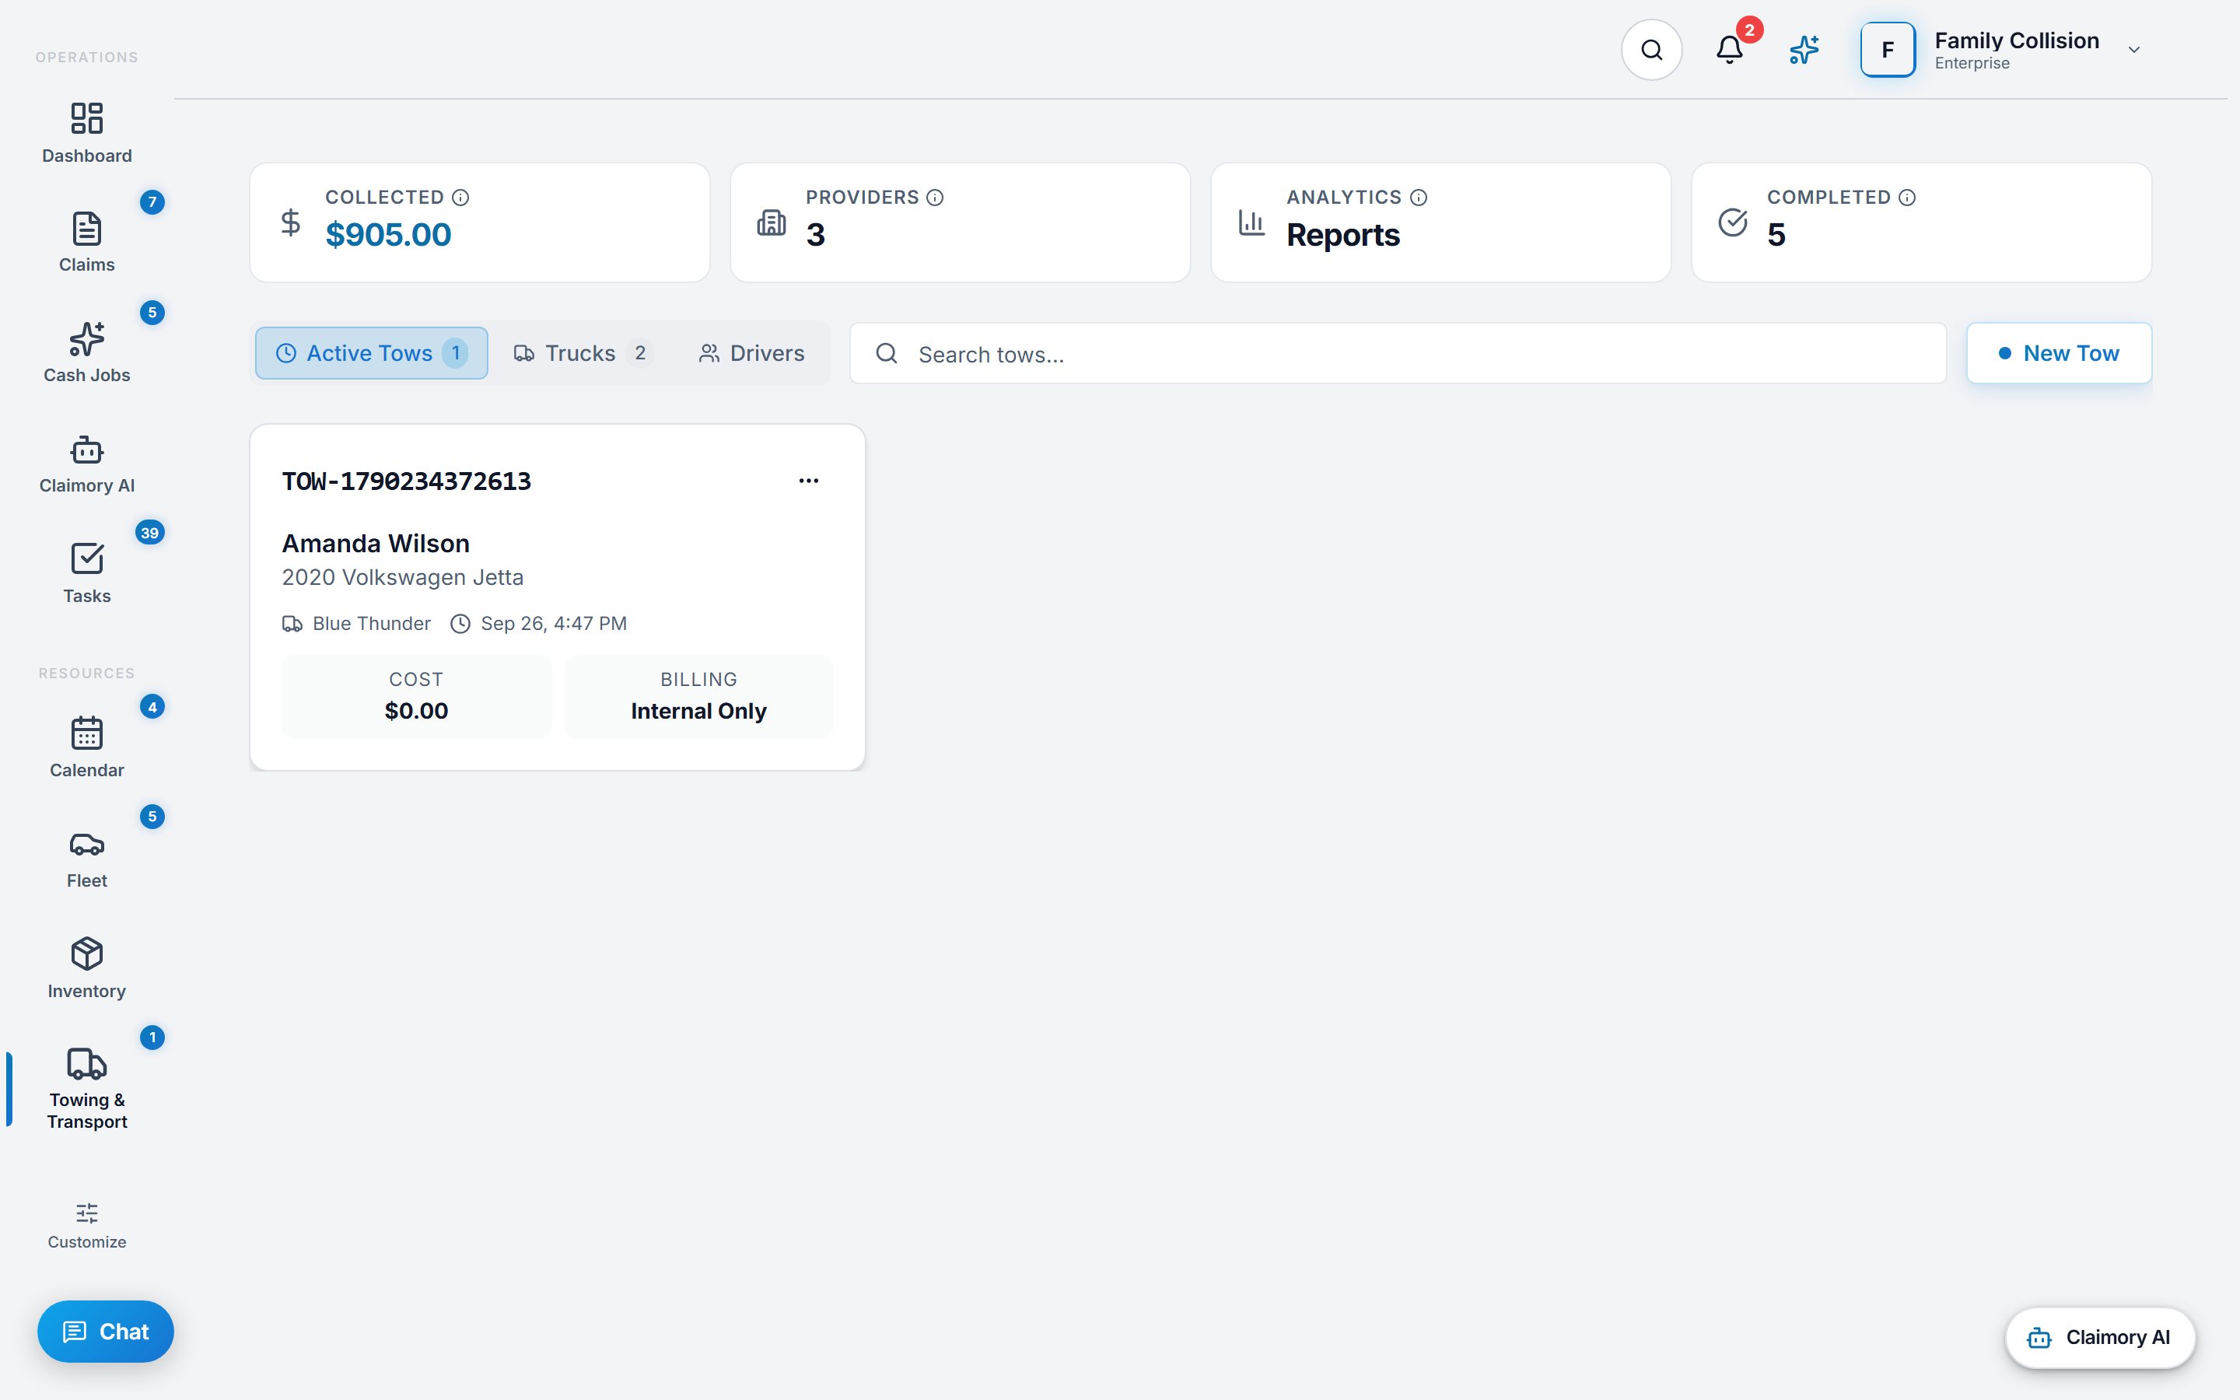Switch to the Drivers tab

click(751, 353)
